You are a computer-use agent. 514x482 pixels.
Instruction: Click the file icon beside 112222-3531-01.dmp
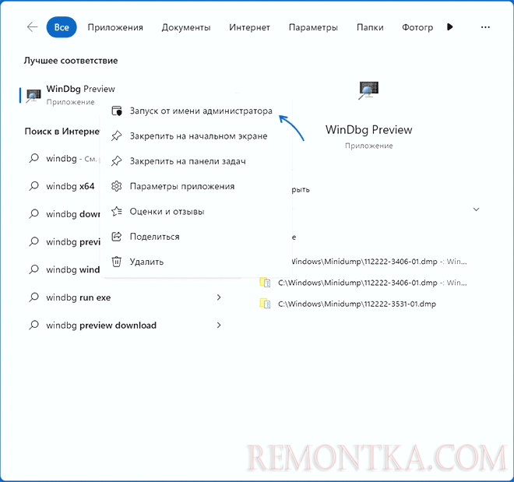click(265, 304)
